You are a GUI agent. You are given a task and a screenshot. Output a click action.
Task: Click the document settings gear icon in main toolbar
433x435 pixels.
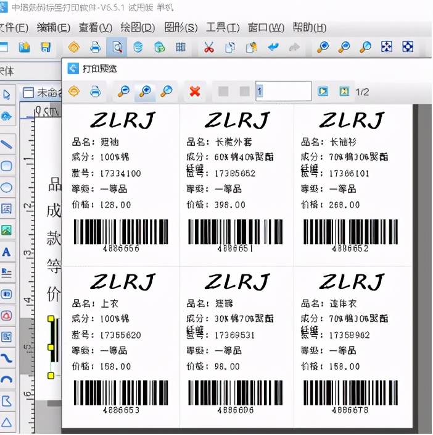[74, 47]
